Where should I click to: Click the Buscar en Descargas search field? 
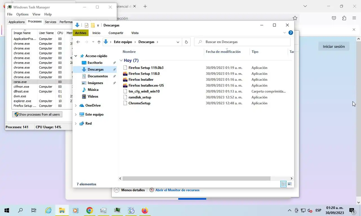(x=242, y=42)
